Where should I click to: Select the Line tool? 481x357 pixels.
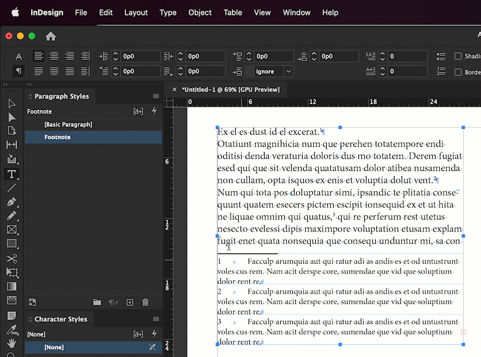pyautogui.click(x=12, y=188)
